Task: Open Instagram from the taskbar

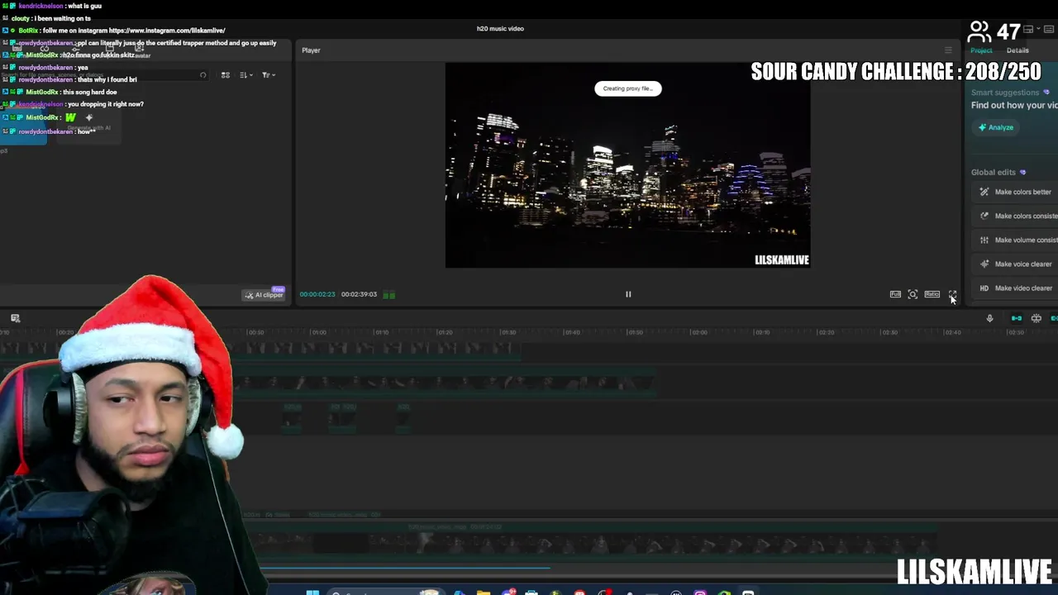Action: (700, 593)
